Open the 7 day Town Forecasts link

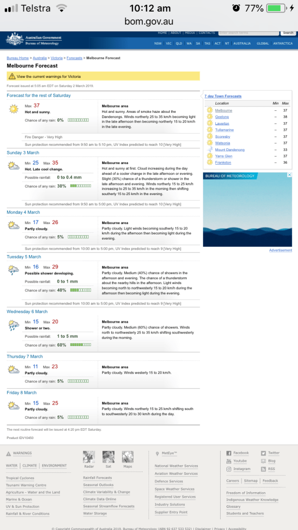click(x=223, y=96)
